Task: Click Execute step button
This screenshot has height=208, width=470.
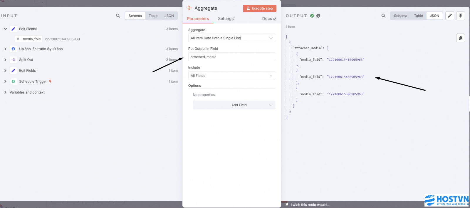Action: tap(260, 8)
